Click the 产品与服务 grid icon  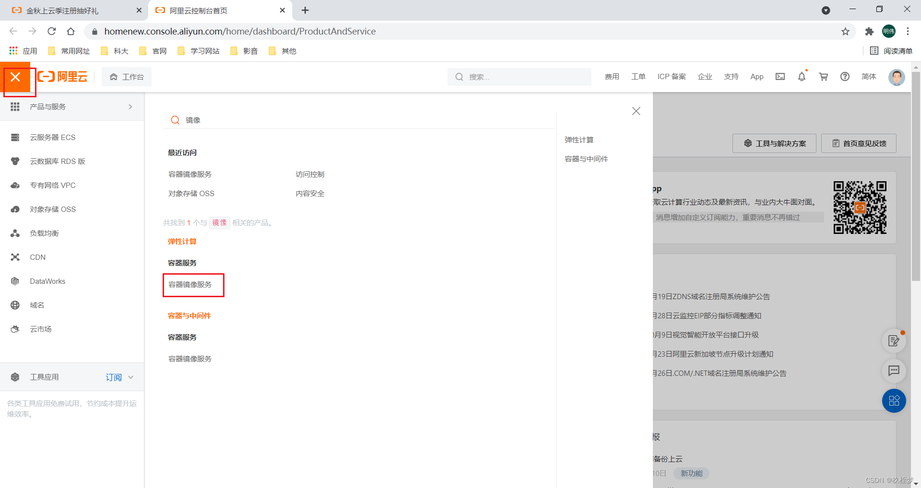[15, 106]
